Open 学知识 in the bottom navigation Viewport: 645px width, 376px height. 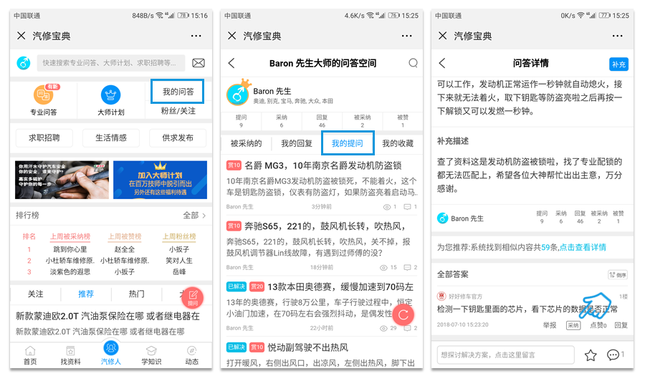(x=151, y=355)
